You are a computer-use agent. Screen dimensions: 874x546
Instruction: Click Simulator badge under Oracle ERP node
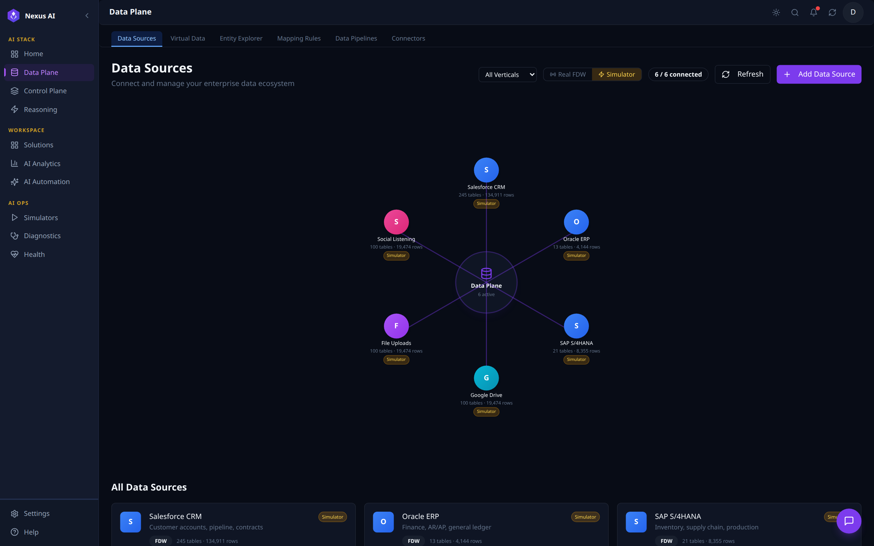point(576,256)
